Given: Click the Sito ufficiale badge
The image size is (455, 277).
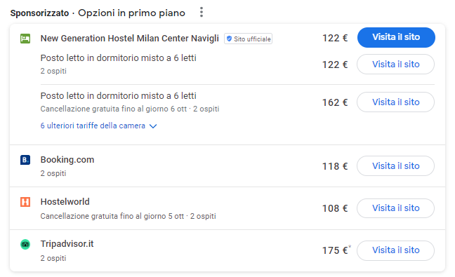Looking at the screenshot, I should click(x=248, y=39).
